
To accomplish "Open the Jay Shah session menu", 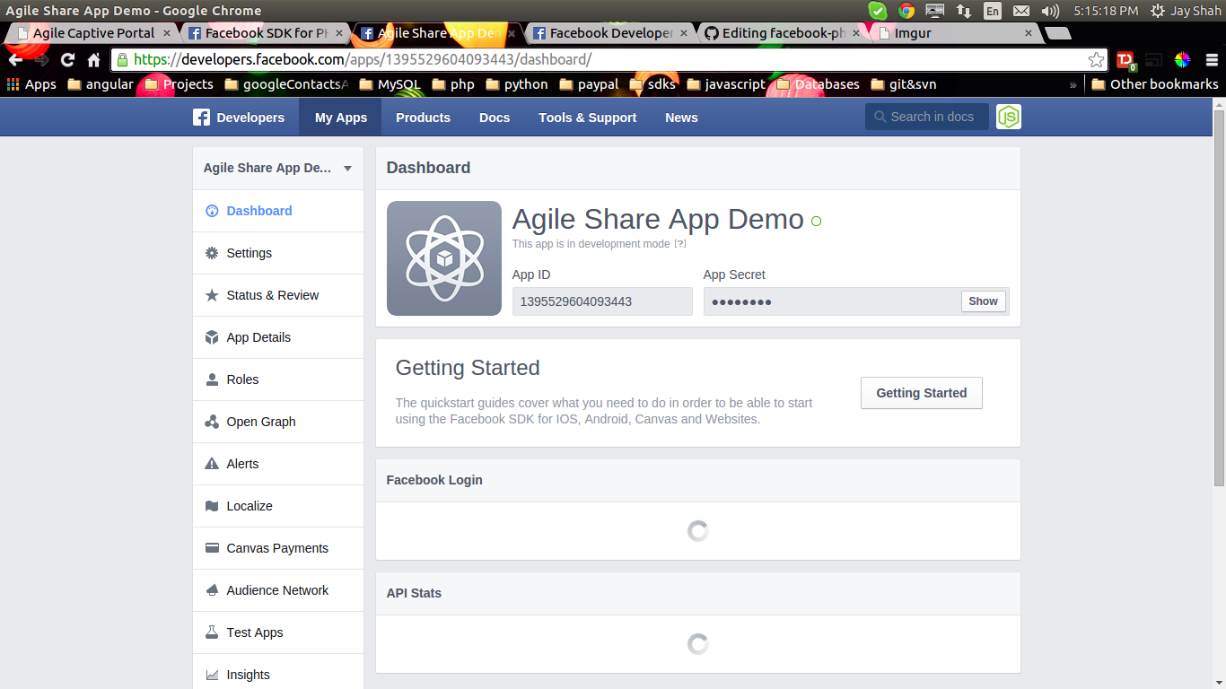I will (1186, 11).
